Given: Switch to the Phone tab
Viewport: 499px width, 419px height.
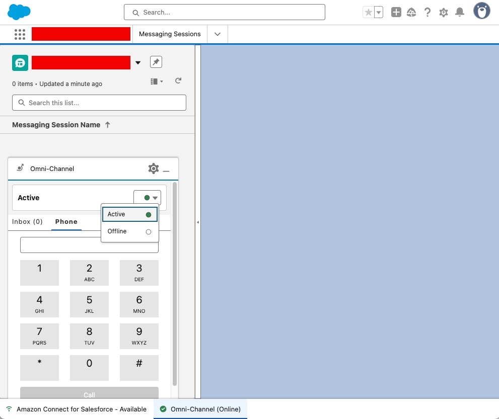Looking at the screenshot, I should tap(66, 222).
